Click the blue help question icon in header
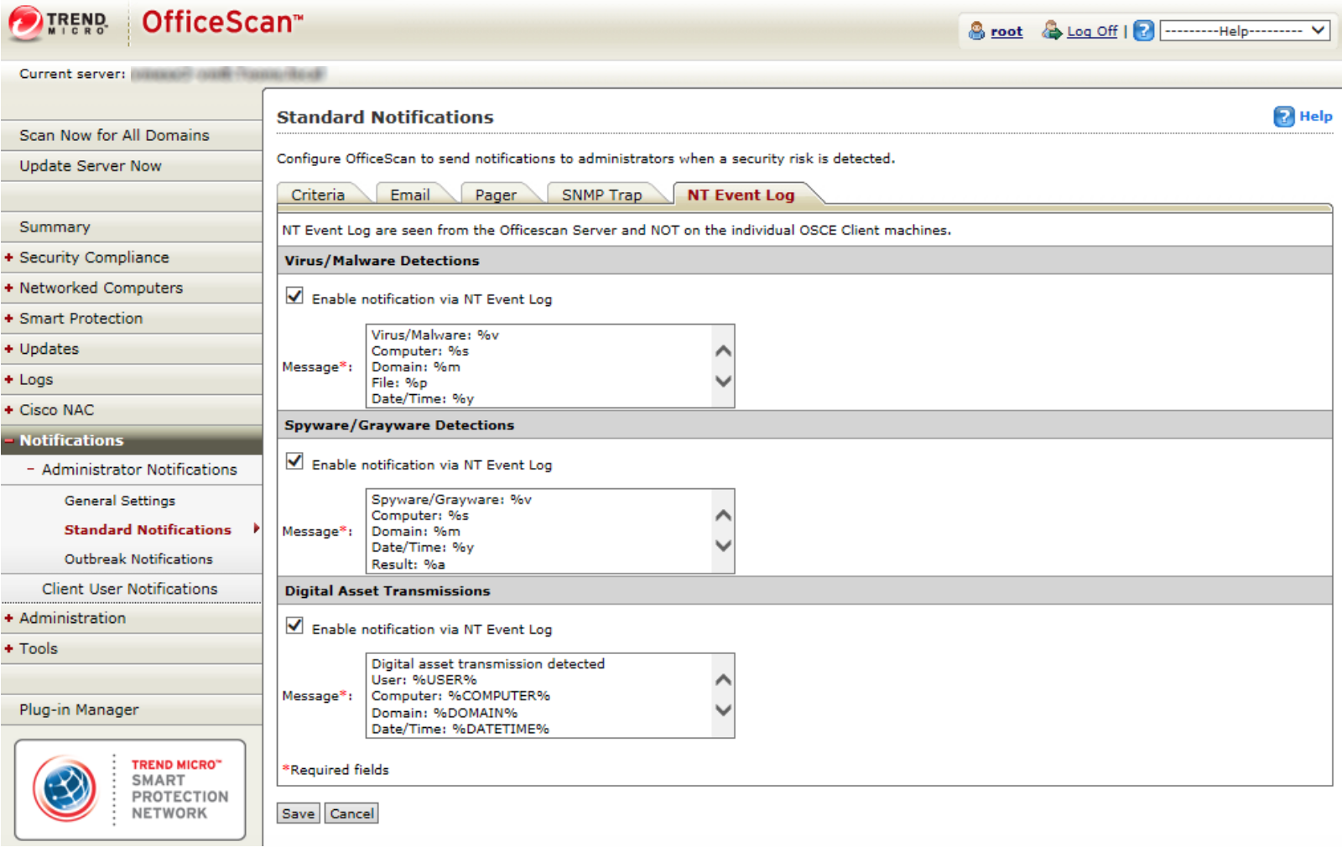Viewport: 1342px width, 847px height. (x=1143, y=31)
